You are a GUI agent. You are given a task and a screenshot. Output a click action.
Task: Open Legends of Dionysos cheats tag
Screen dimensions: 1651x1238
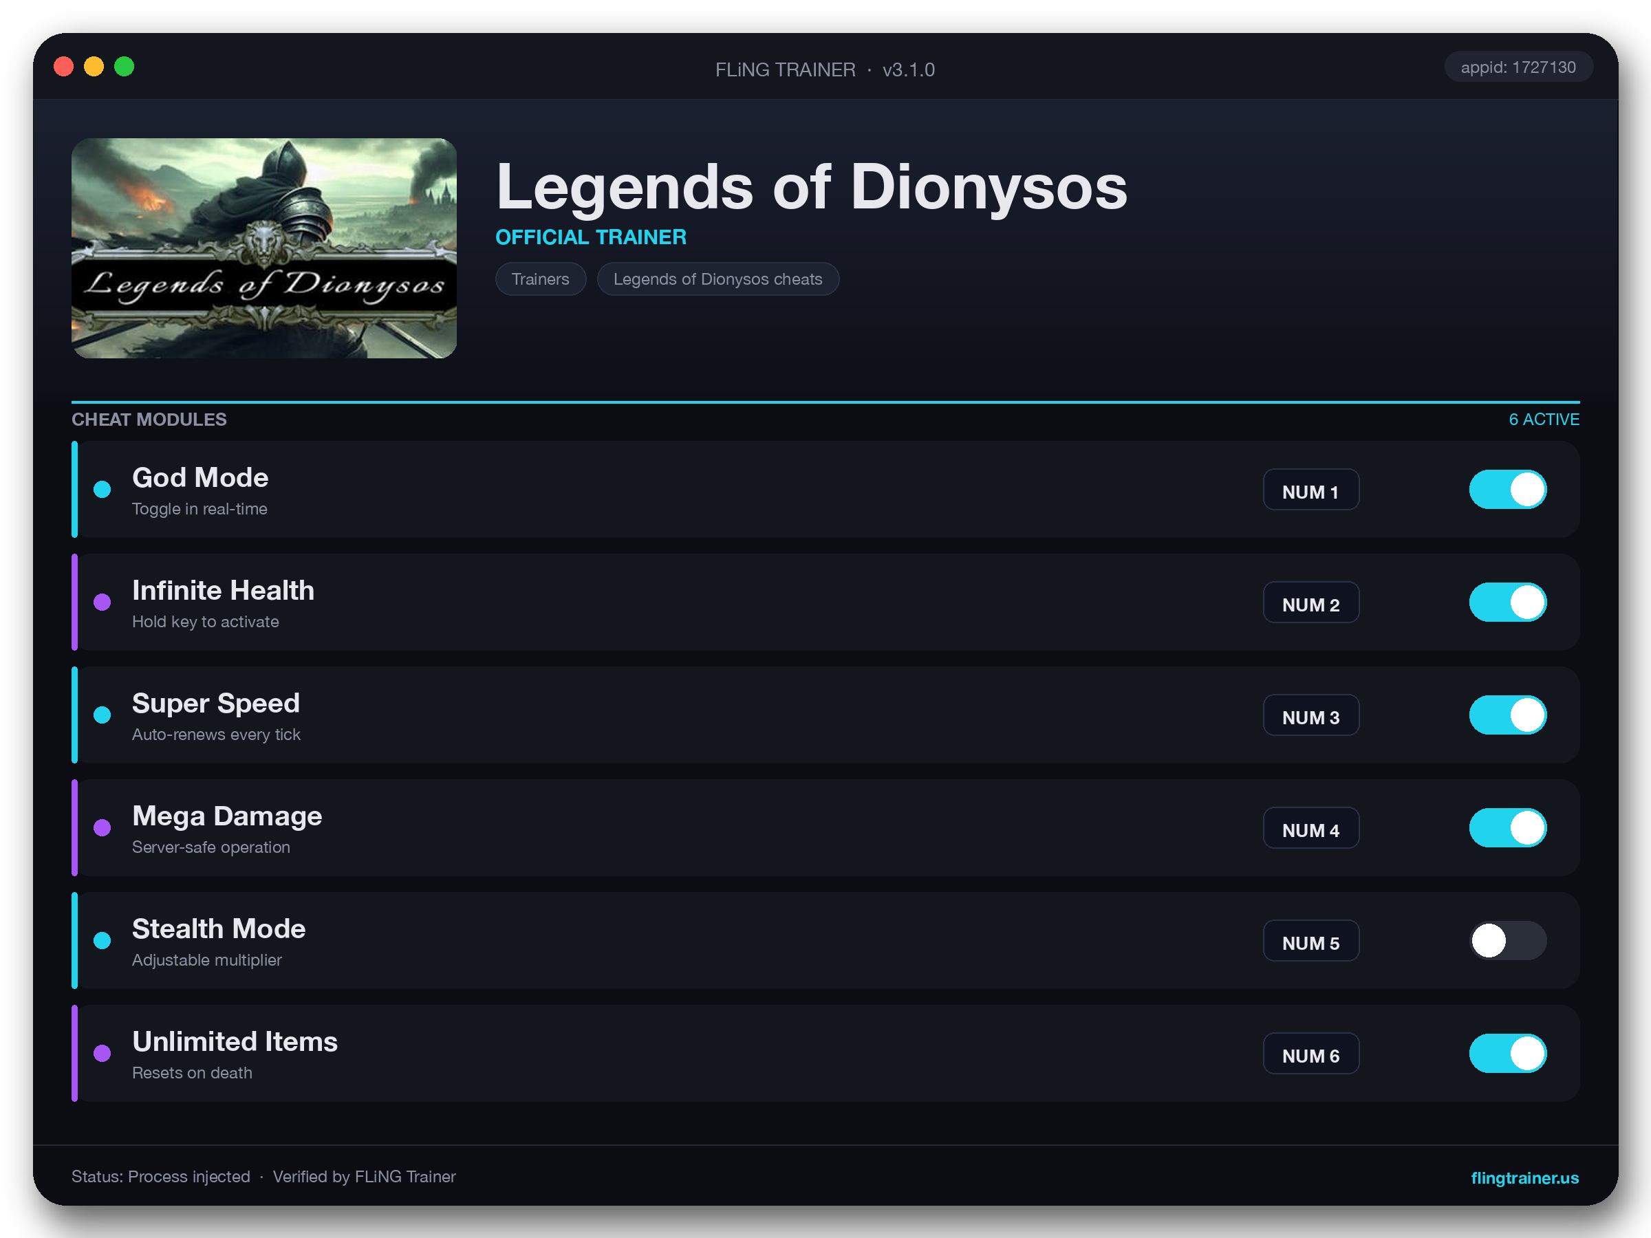(717, 279)
